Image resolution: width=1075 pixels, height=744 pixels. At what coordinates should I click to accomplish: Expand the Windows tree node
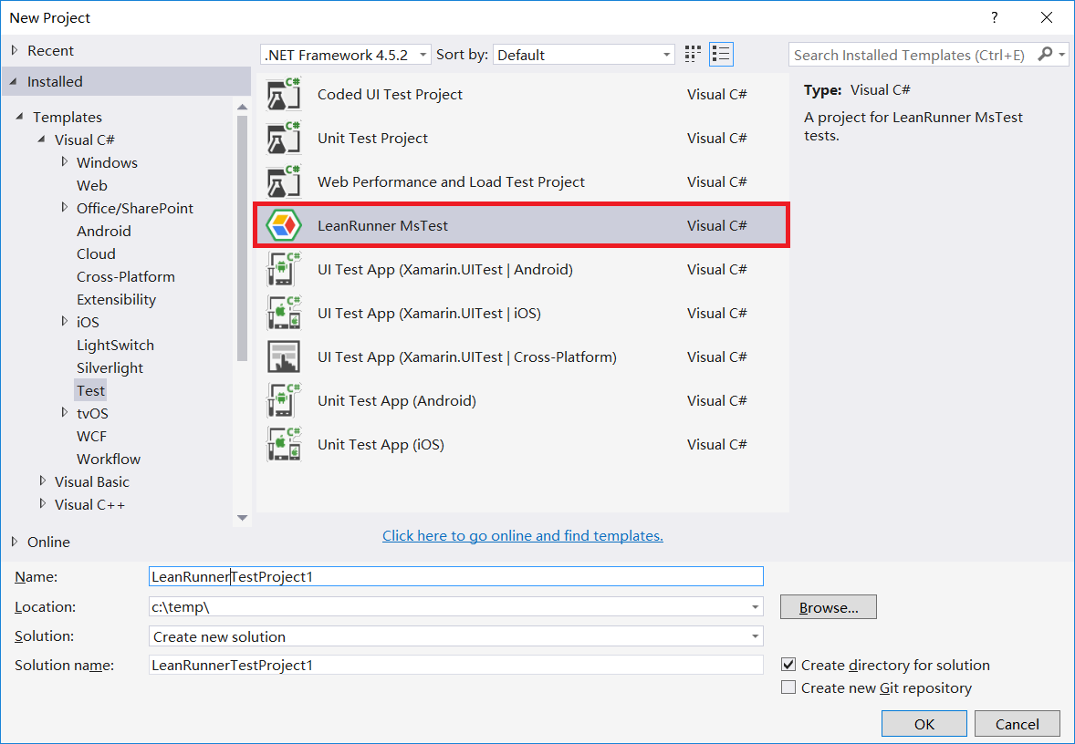(65, 161)
